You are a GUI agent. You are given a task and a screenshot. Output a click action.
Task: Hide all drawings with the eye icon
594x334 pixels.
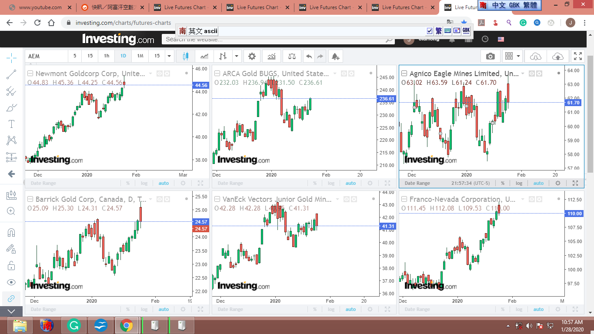[11, 282]
